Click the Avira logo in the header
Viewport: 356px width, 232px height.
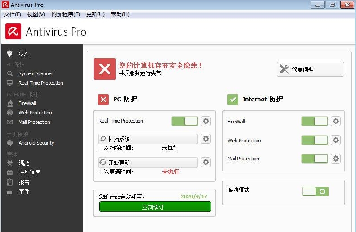(13, 32)
